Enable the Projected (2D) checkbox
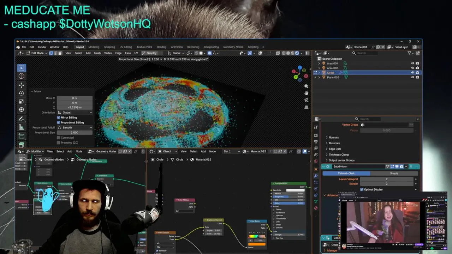Viewport: 452px width, 254px height. click(x=59, y=143)
